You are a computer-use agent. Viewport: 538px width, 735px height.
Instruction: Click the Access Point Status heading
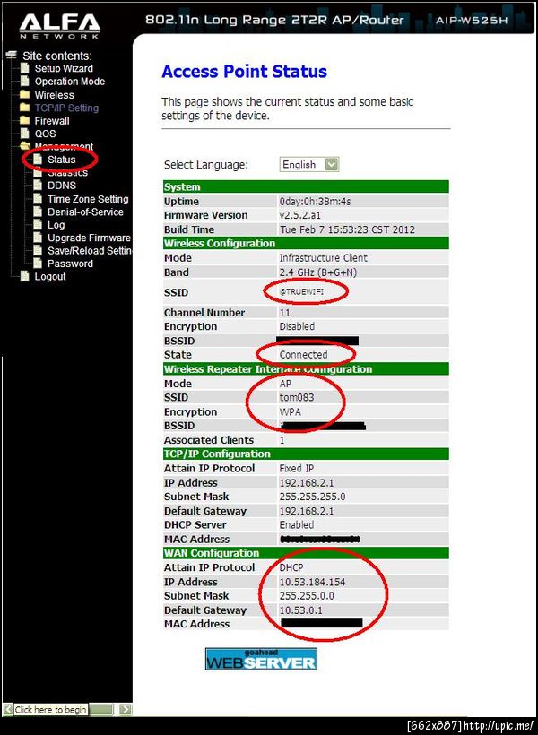(245, 72)
